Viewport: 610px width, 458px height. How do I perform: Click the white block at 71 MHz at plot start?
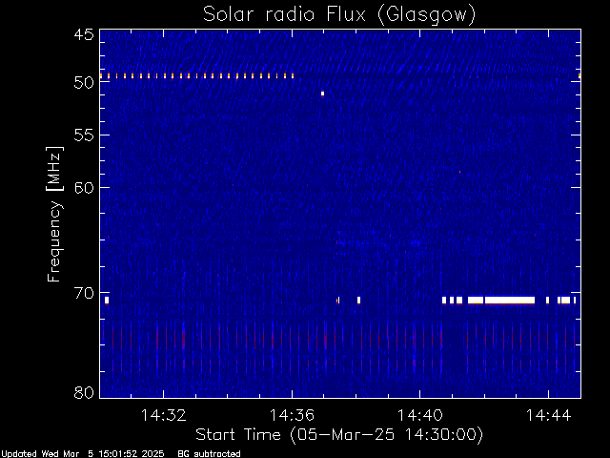[107, 301]
